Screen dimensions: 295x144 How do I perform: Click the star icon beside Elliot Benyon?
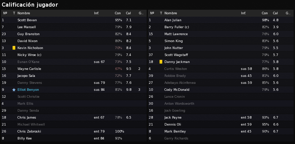14,90
